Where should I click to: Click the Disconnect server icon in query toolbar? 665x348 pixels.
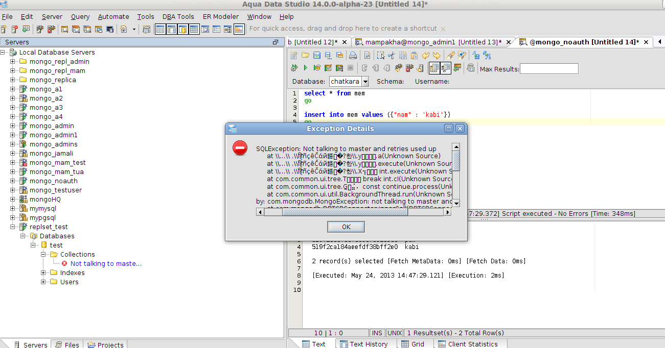(x=409, y=68)
